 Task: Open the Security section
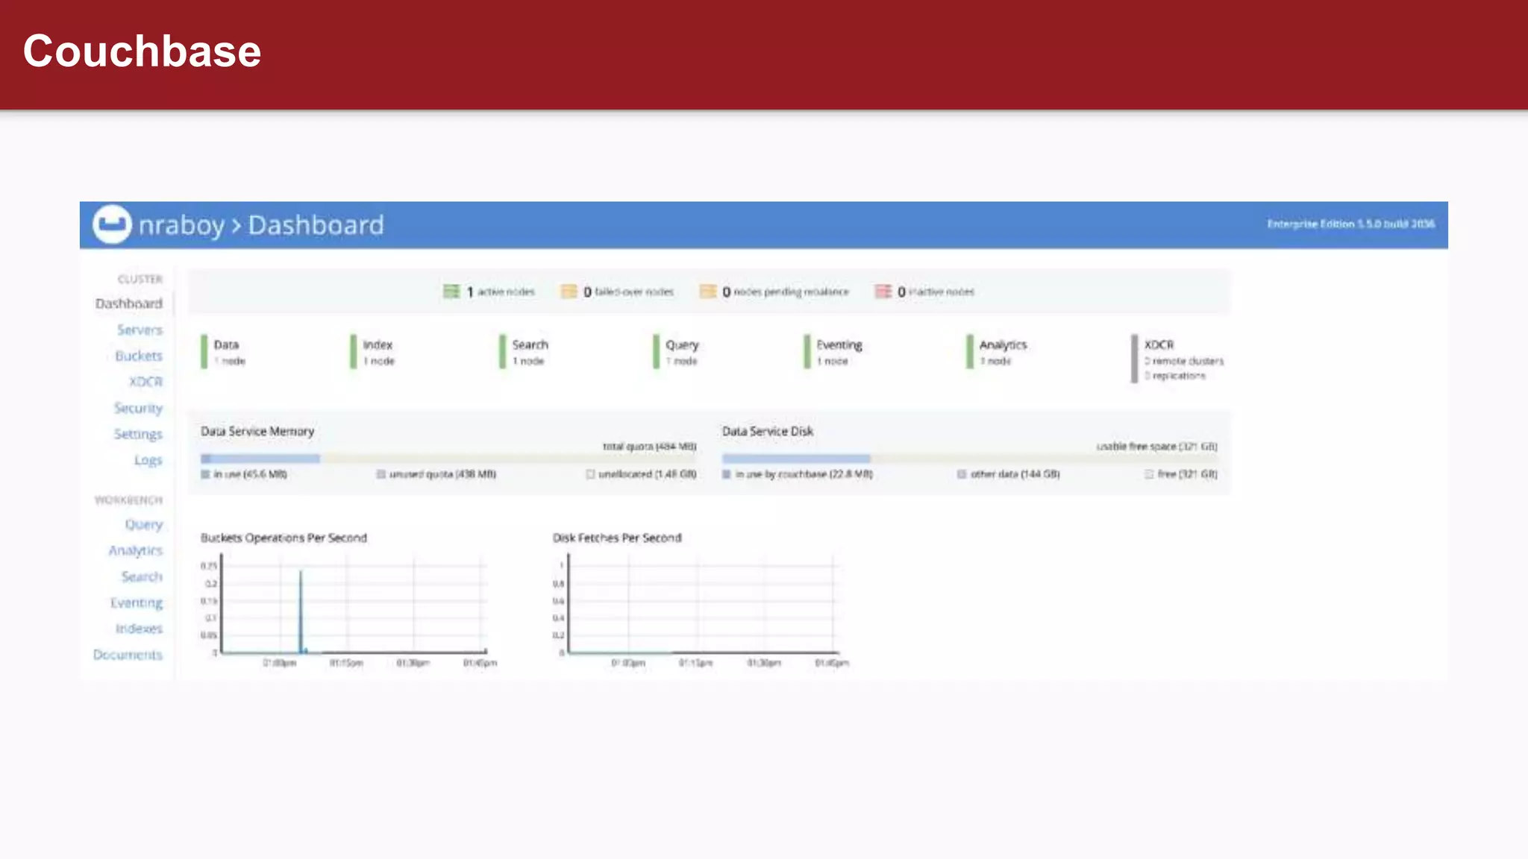point(138,408)
